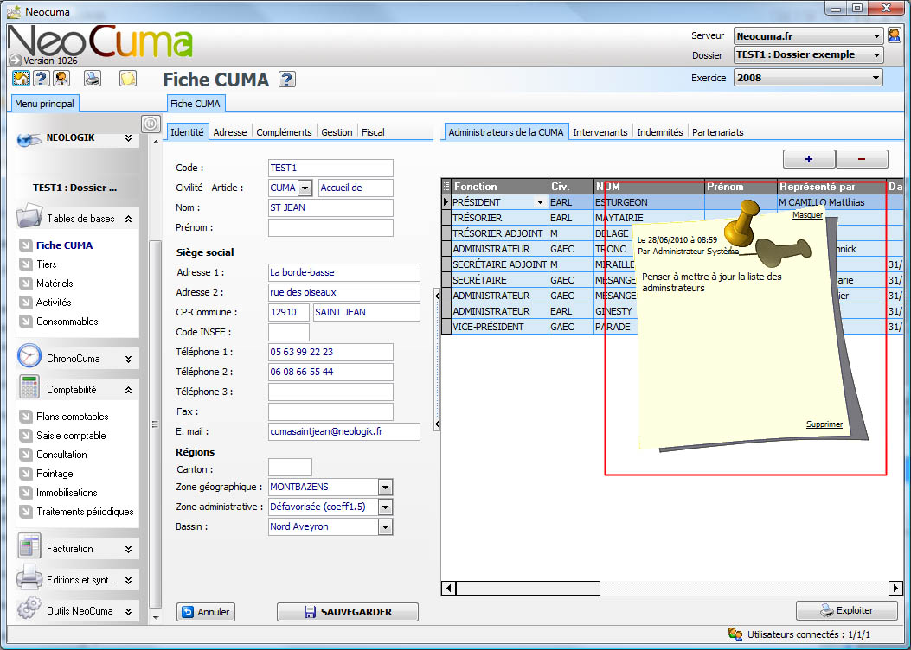Click the Téléphone 1 field
The image size is (911, 650).
[x=330, y=353]
